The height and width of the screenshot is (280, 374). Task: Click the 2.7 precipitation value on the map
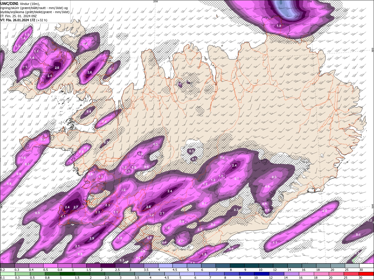[76, 207]
